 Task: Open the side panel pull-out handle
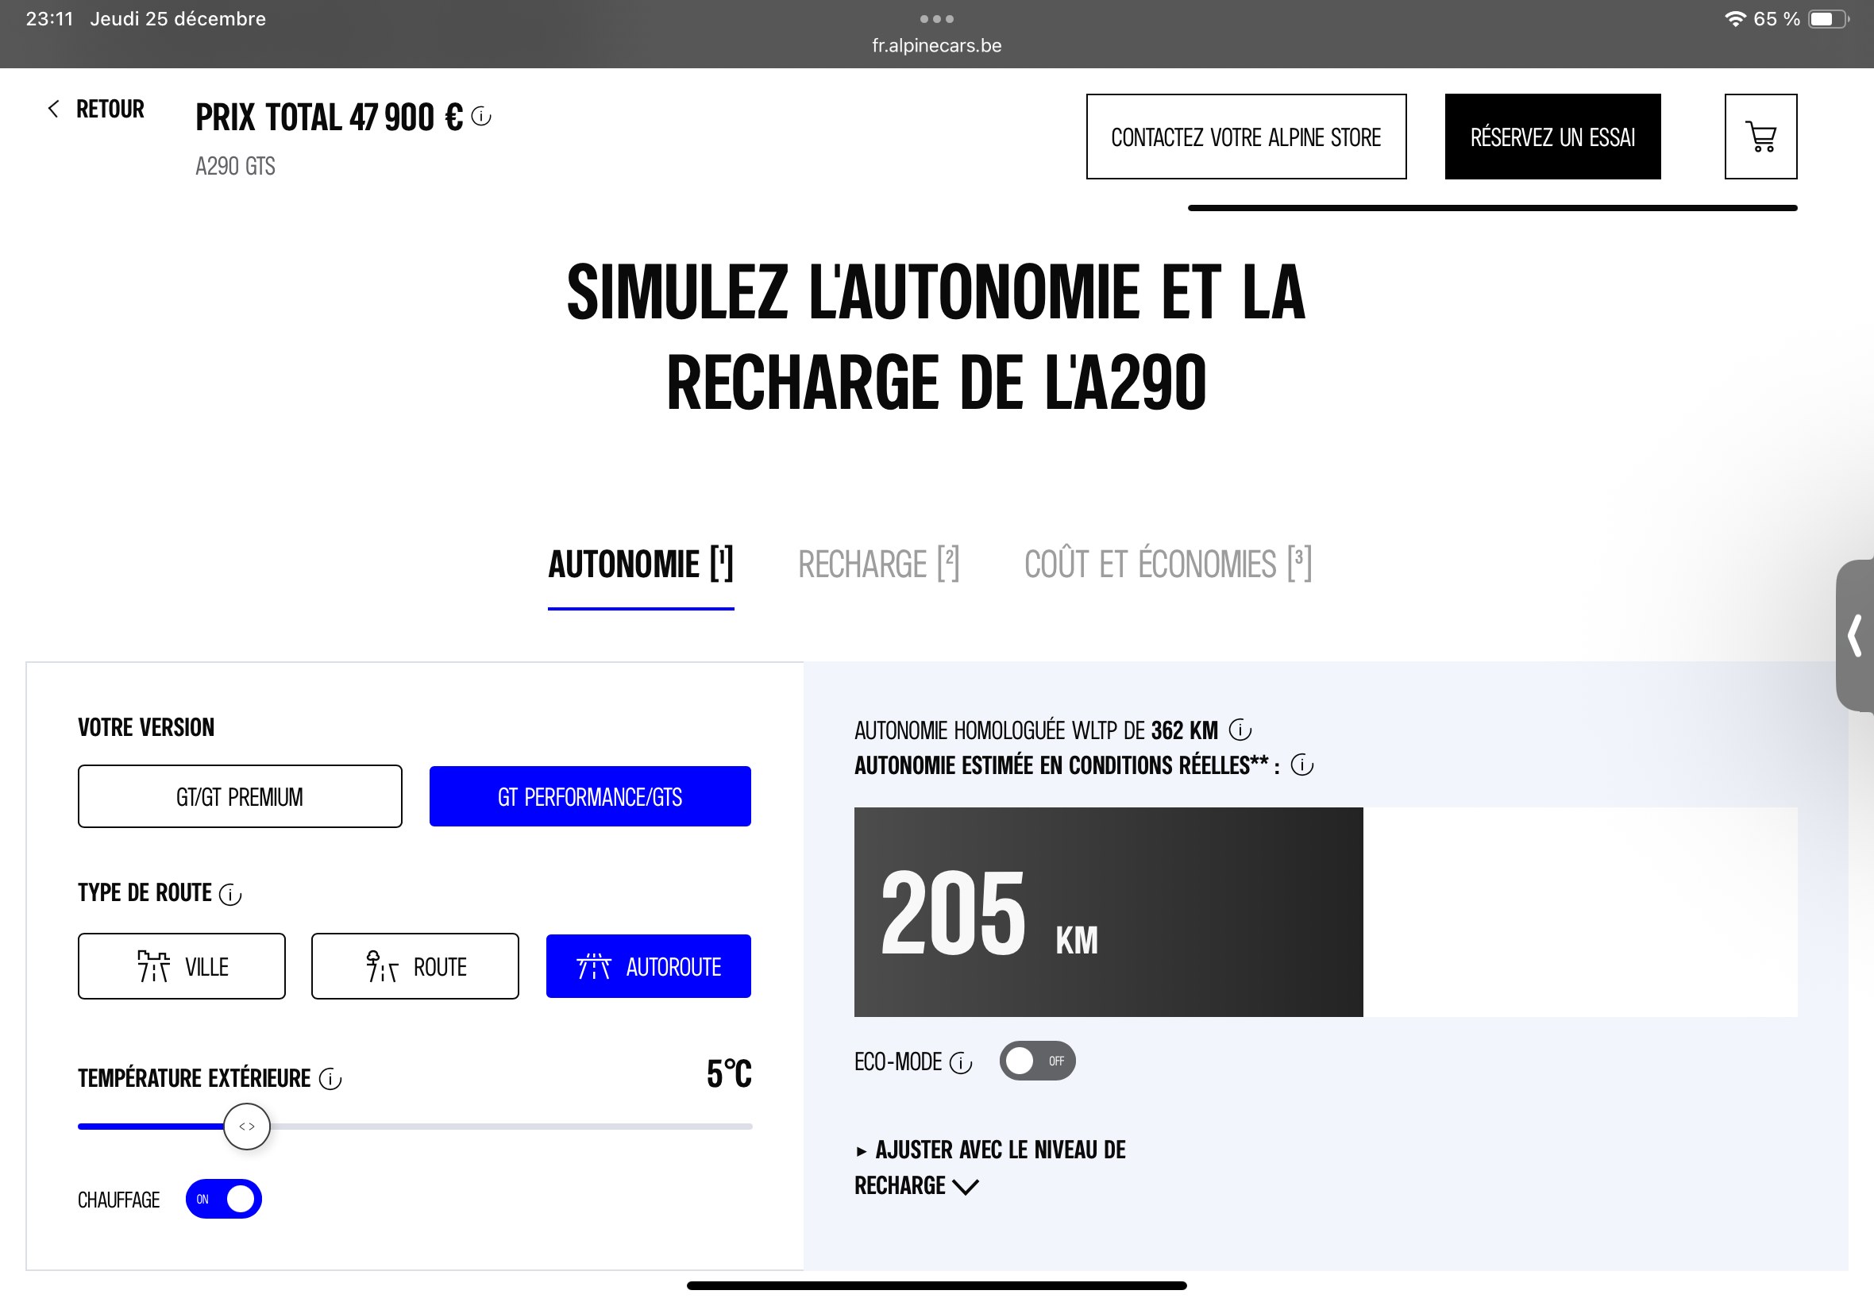(x=1854, y=635)
